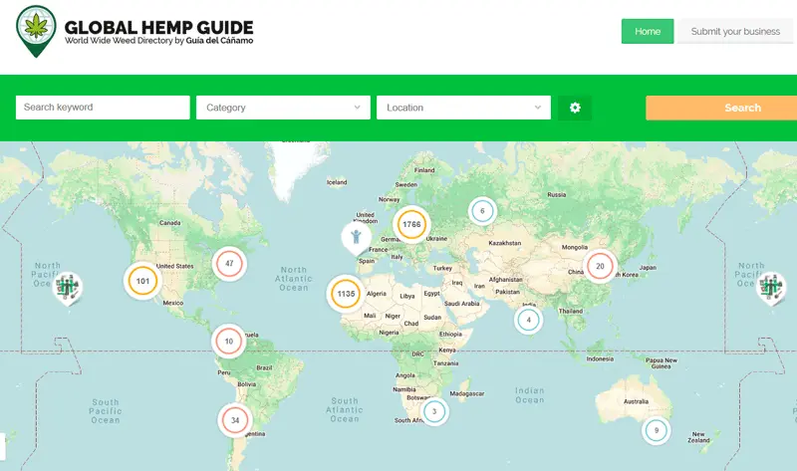
Task: Open advanced search settings gear
Action: tap(575, 108)
